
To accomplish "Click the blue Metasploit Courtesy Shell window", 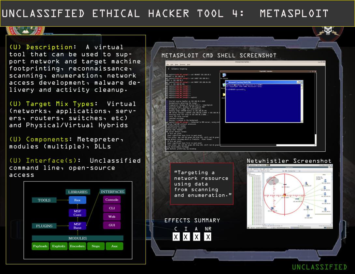I will click(264, 101).
